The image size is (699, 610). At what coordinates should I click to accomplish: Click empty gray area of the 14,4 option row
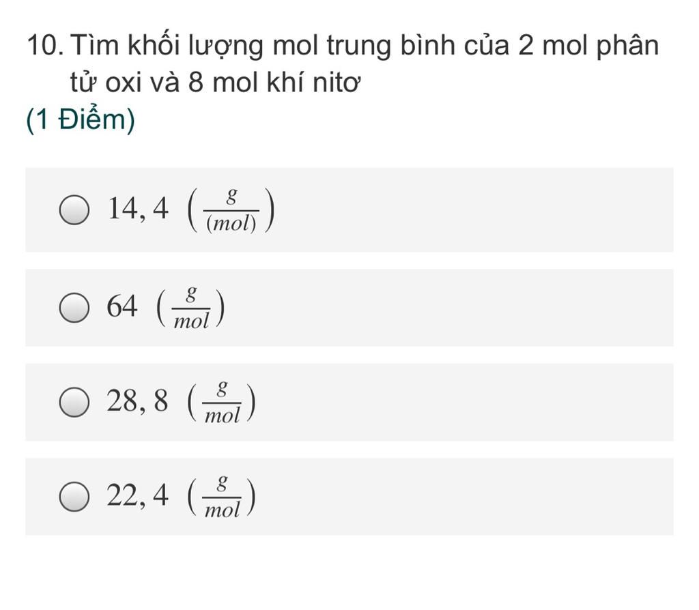pos(472,210)
